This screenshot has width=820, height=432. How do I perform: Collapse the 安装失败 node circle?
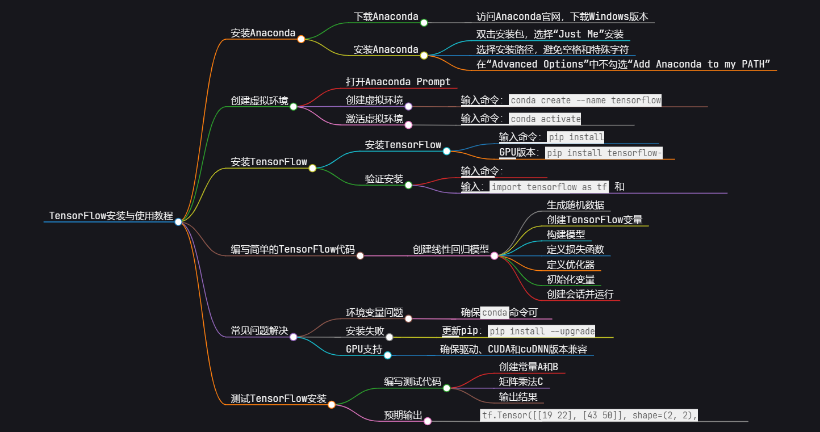click(390, 337)
